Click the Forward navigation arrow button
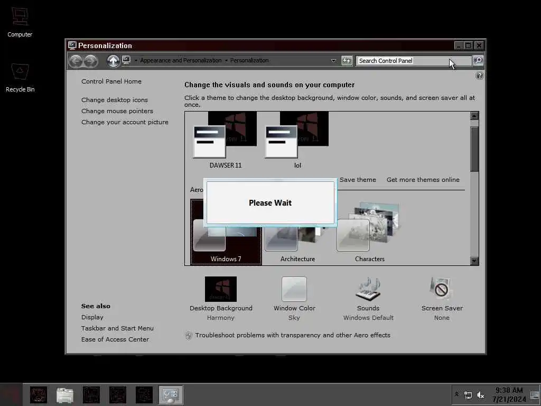The height and width of the screenshot is (406, 541). (91, 61)
